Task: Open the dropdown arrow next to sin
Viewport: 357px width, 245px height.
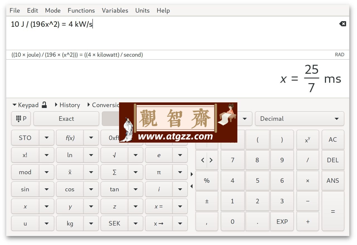Action: point(47,189)
